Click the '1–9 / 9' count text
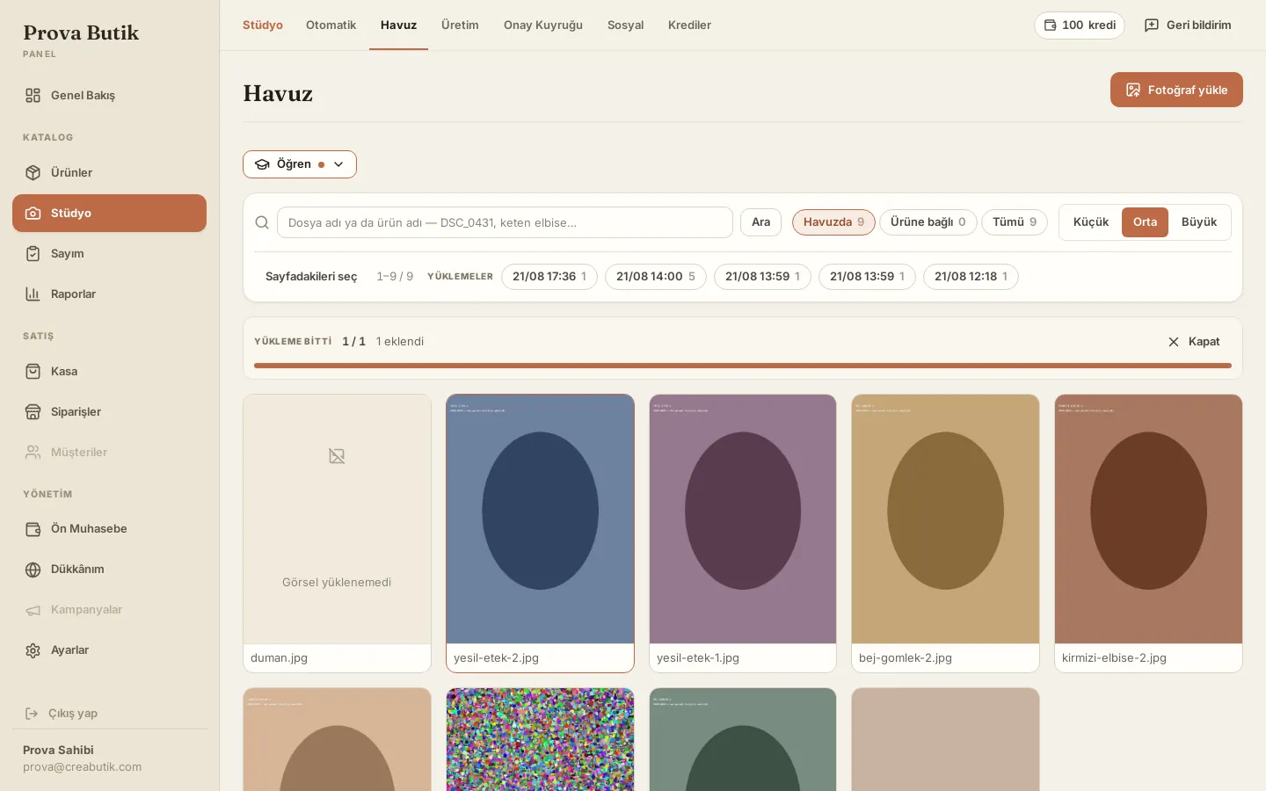Screen dimensions: 1266x791 click(395, 277)
